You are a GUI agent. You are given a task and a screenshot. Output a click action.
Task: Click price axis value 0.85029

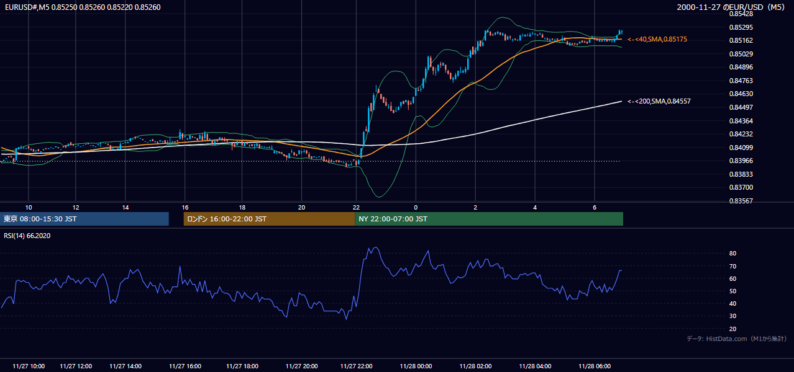741,54
